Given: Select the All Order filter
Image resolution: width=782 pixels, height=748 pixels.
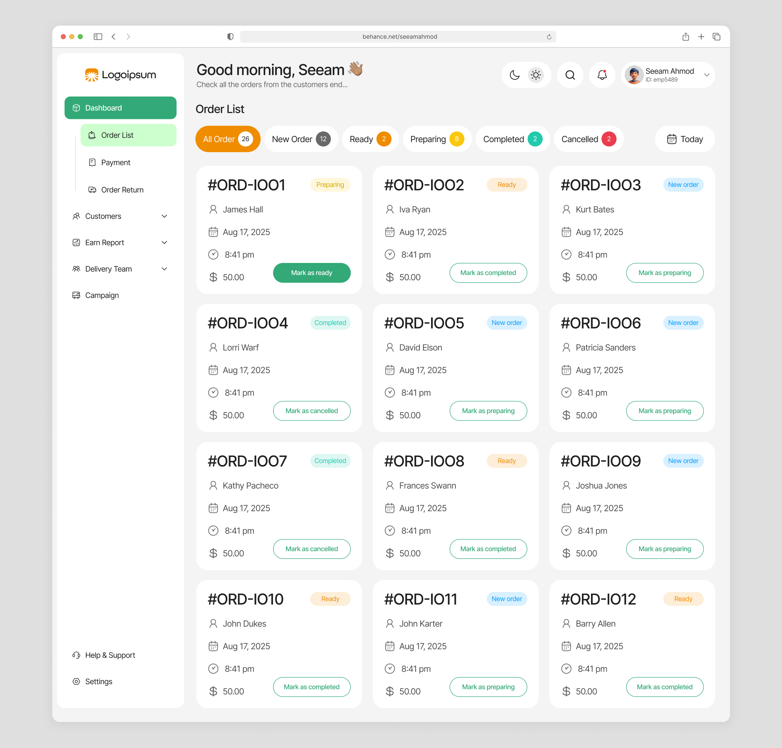Looking at the screenshot, I should point(227,139).
